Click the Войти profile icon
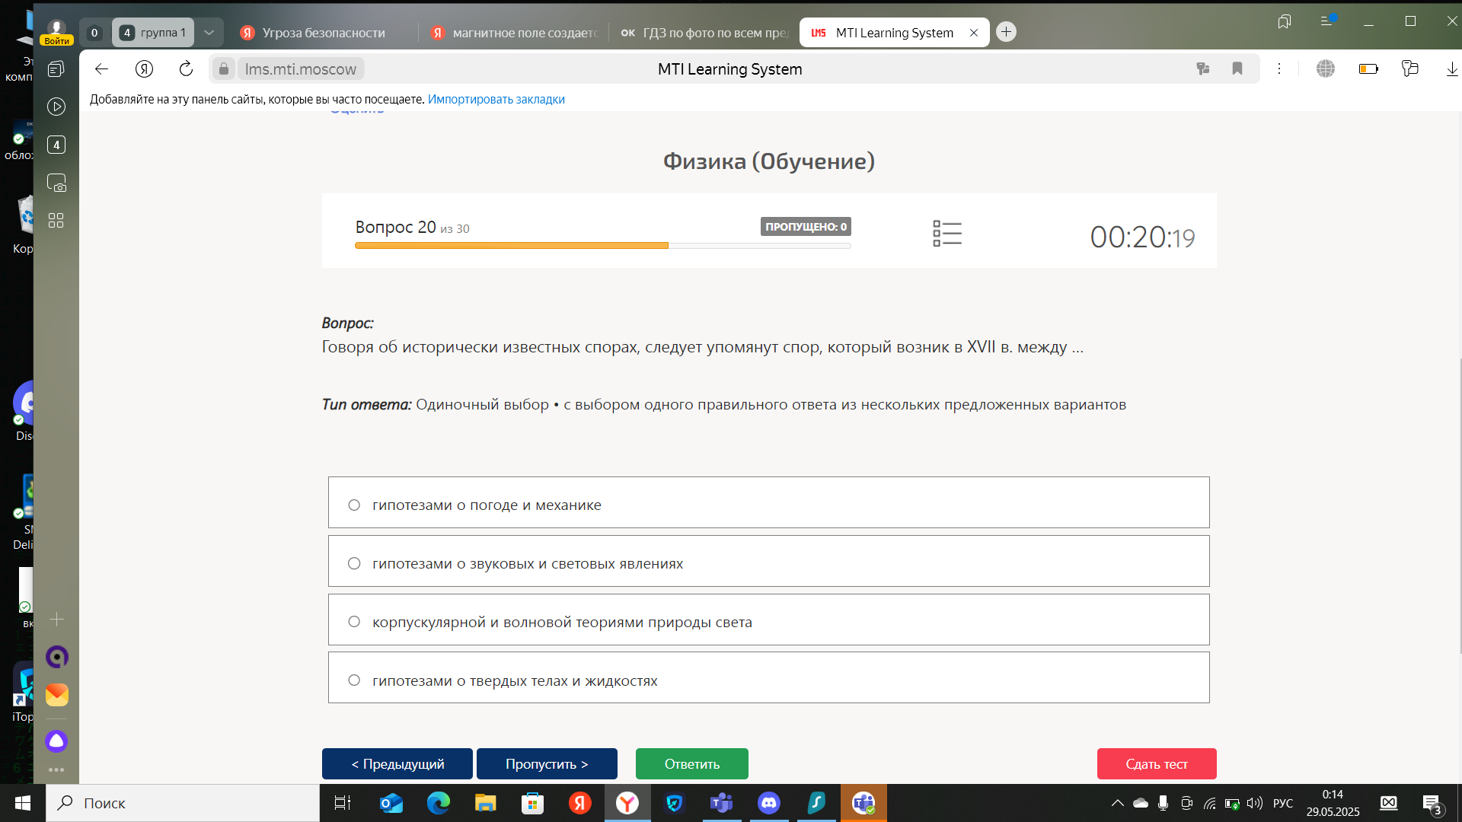The image size is (1462, 822). click(56, 33)
